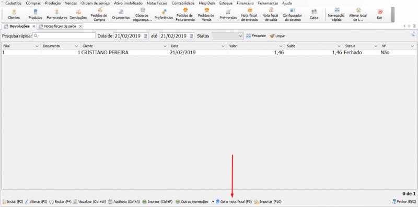Open the Estoque menu

coord(226,4)
